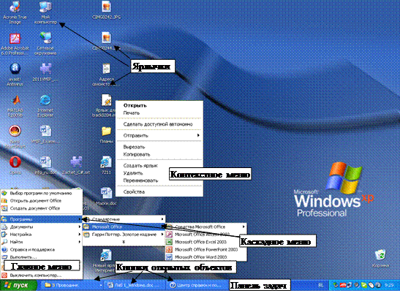The height and width of the screenshot is (293, 400).
Task: Open the 7211 internet shortcut icon
Action: click(106, 162)
